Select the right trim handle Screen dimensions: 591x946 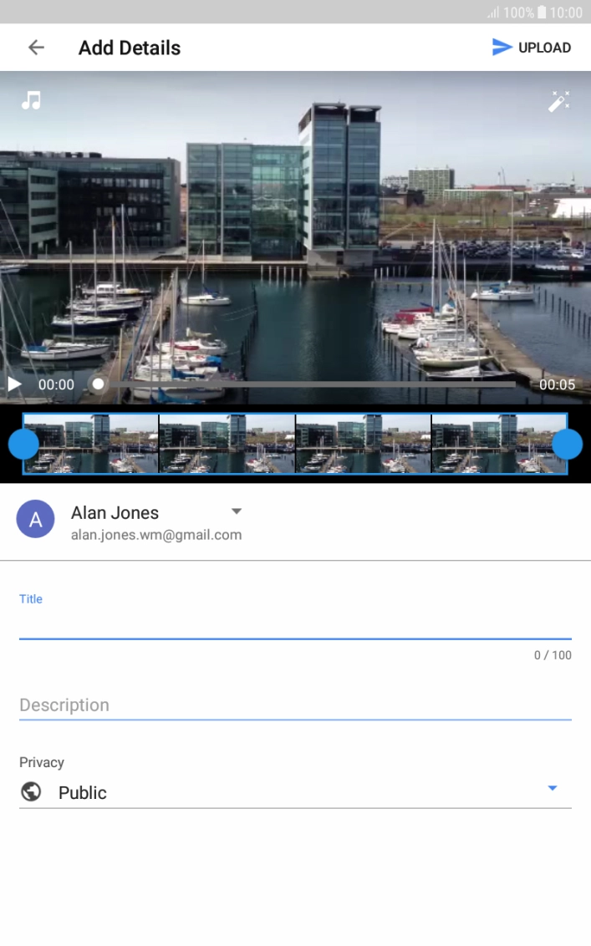coord(567,444)
